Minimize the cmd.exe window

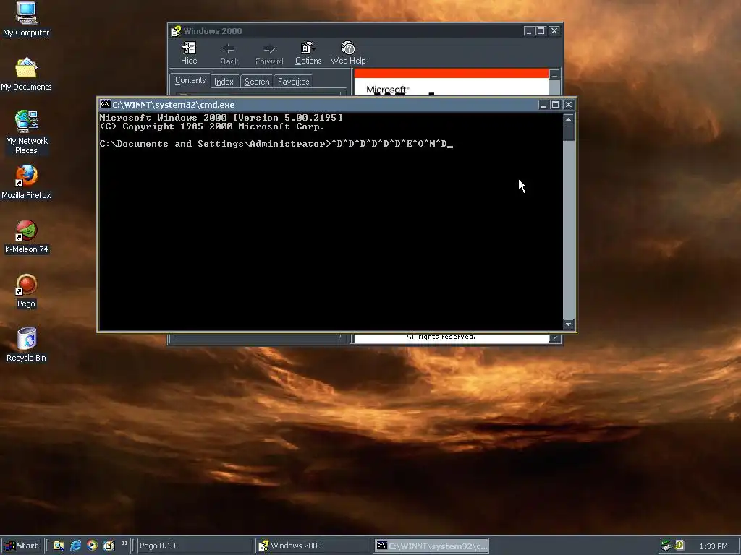(543, 105)
